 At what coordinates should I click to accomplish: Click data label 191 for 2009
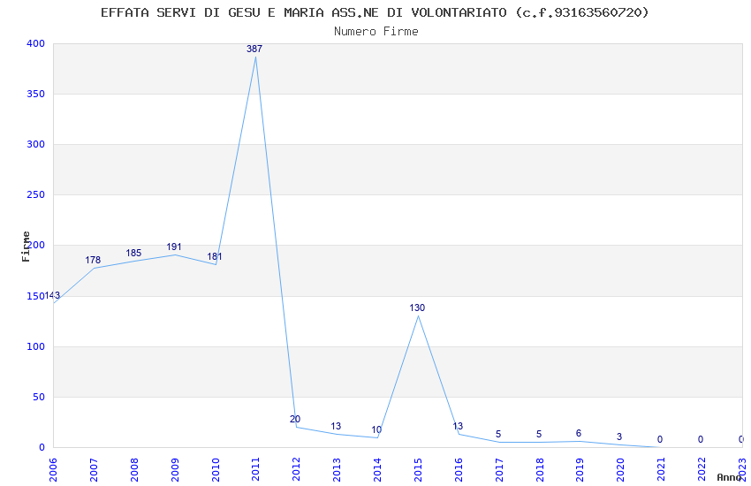[174, 247]
